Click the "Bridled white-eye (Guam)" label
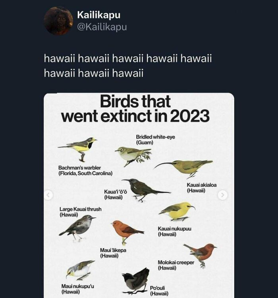The width and height of the screenshot is (278, 298). [x=155, y=139]
